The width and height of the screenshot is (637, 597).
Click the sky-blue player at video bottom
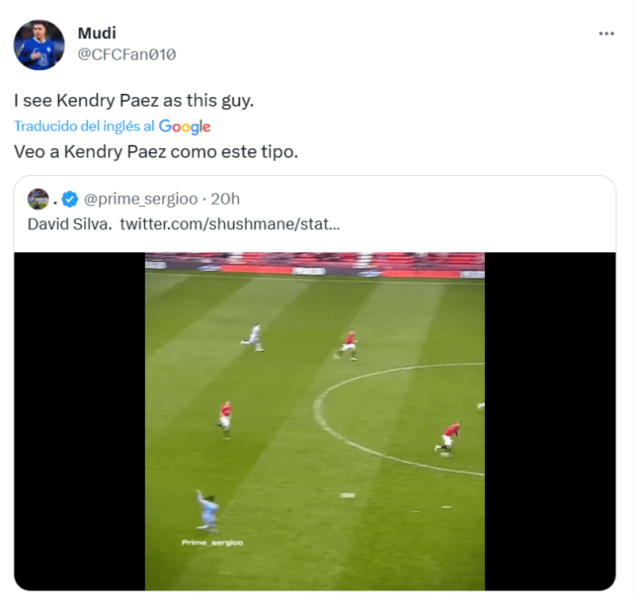click(206, 510)
